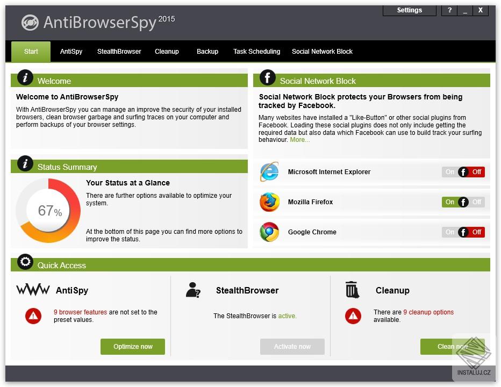501x387 pixels.
Task: Click 'Welcome to AntiBrowserSpy' heading
Action: pos(67,97)
